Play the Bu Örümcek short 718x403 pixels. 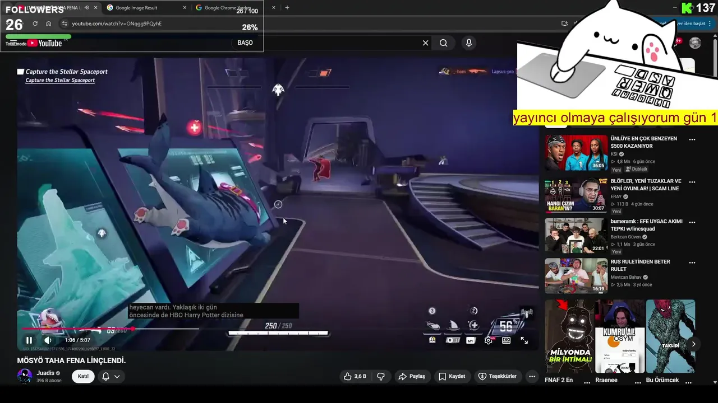670,336
